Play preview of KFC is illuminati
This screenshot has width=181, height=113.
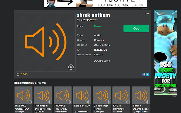(x=128, y=102)
